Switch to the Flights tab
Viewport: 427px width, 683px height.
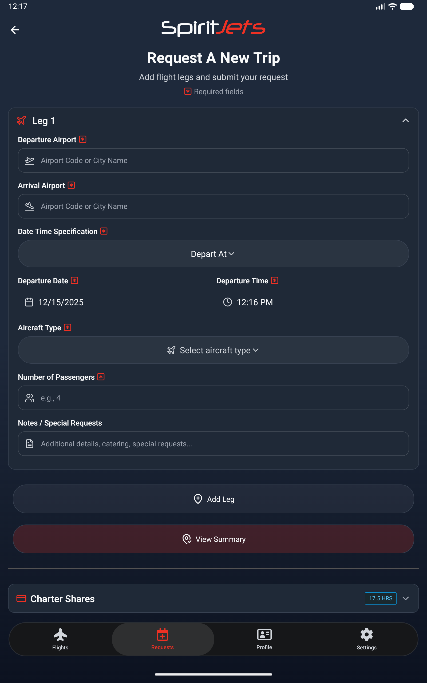[x=60, y=639]
